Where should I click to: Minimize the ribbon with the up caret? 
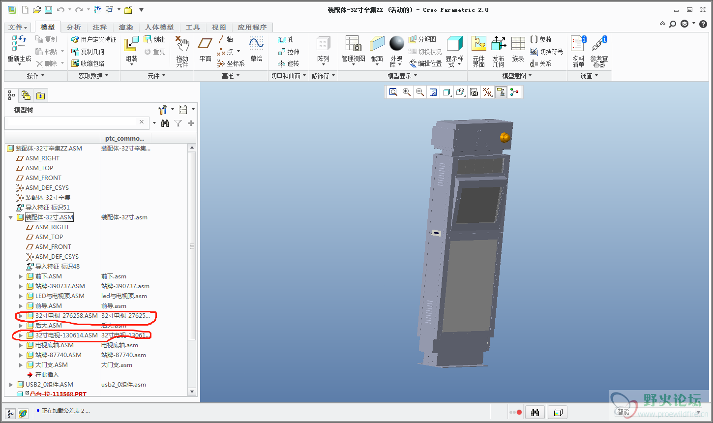(662, 24)
